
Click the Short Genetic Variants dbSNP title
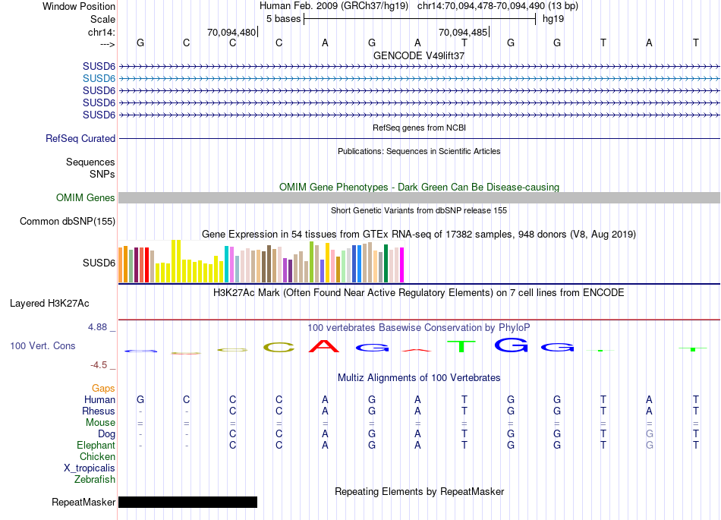(418, 210)
